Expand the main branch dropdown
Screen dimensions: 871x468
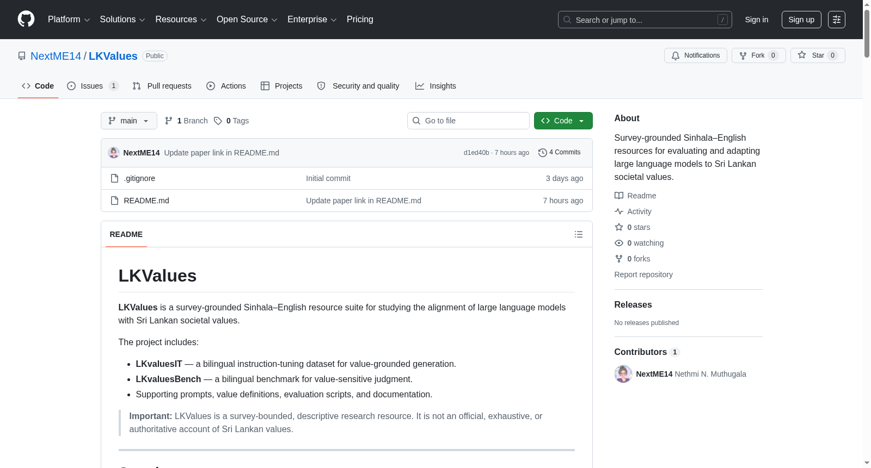(x=129, y=121)
